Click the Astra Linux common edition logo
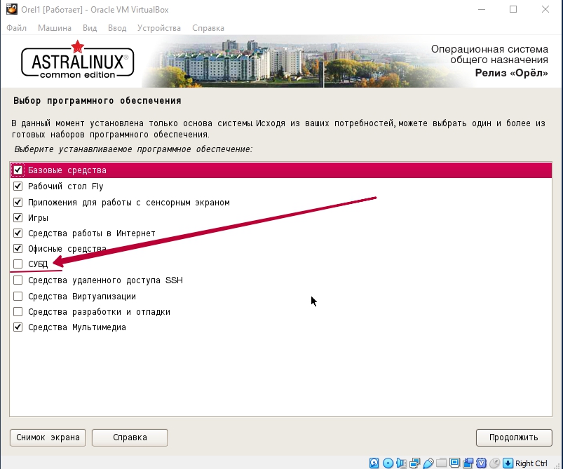Image resolution: width=563 pixels, height=469 pixels. pos(78,60)
